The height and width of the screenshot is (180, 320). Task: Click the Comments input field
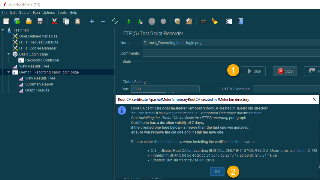[231, 53]
